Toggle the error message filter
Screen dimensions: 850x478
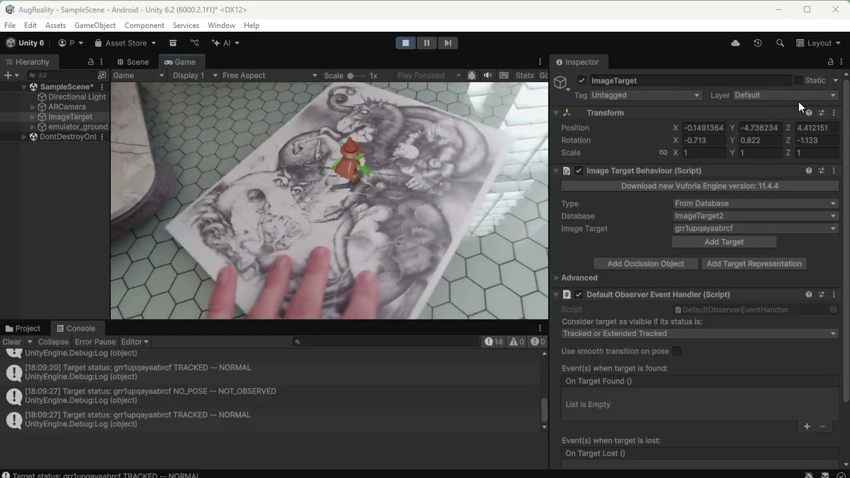point(538,342)
